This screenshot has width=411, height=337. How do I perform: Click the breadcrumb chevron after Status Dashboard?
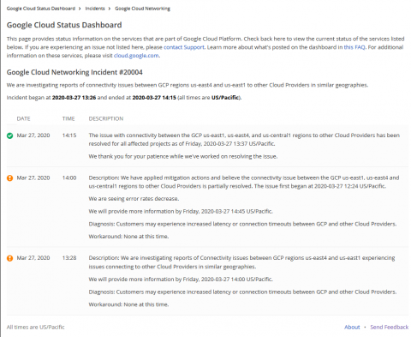(x=80, y=9)
